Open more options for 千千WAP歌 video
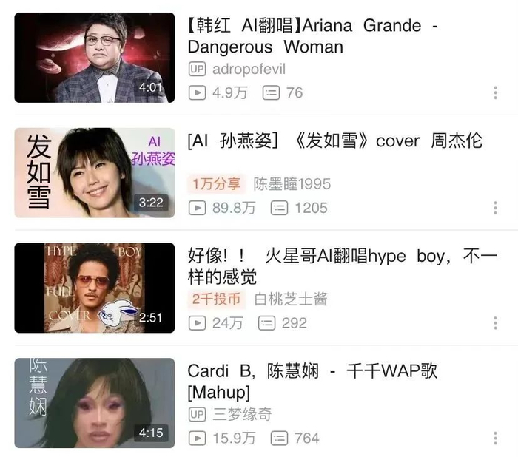This screenshot has width=518, height=457. click(x=495, y=439)
